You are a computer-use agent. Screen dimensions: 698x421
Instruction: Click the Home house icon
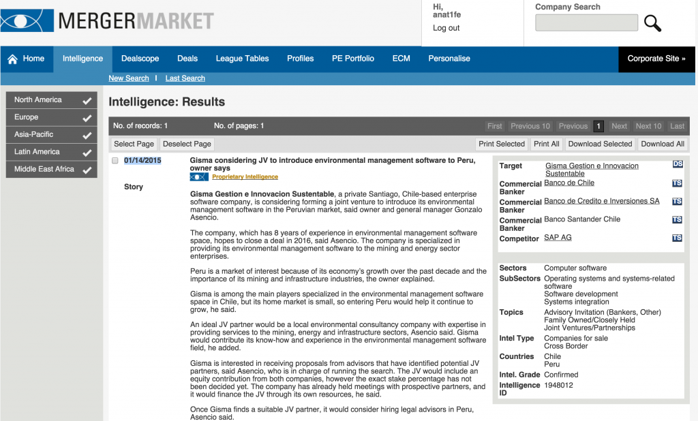(12, 59)
